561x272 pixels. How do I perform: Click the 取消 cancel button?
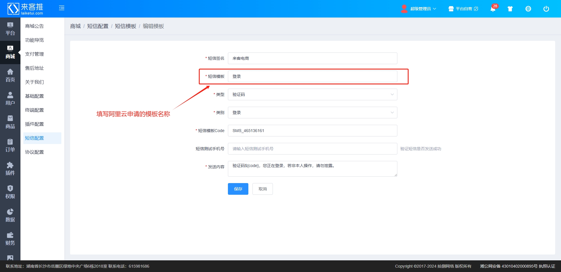(262, 189)
